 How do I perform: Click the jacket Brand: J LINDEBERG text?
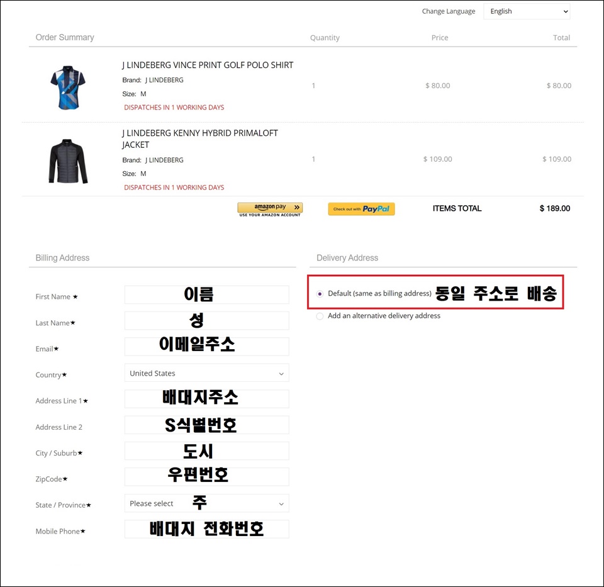pyautogui.click(x=152, y=160)
